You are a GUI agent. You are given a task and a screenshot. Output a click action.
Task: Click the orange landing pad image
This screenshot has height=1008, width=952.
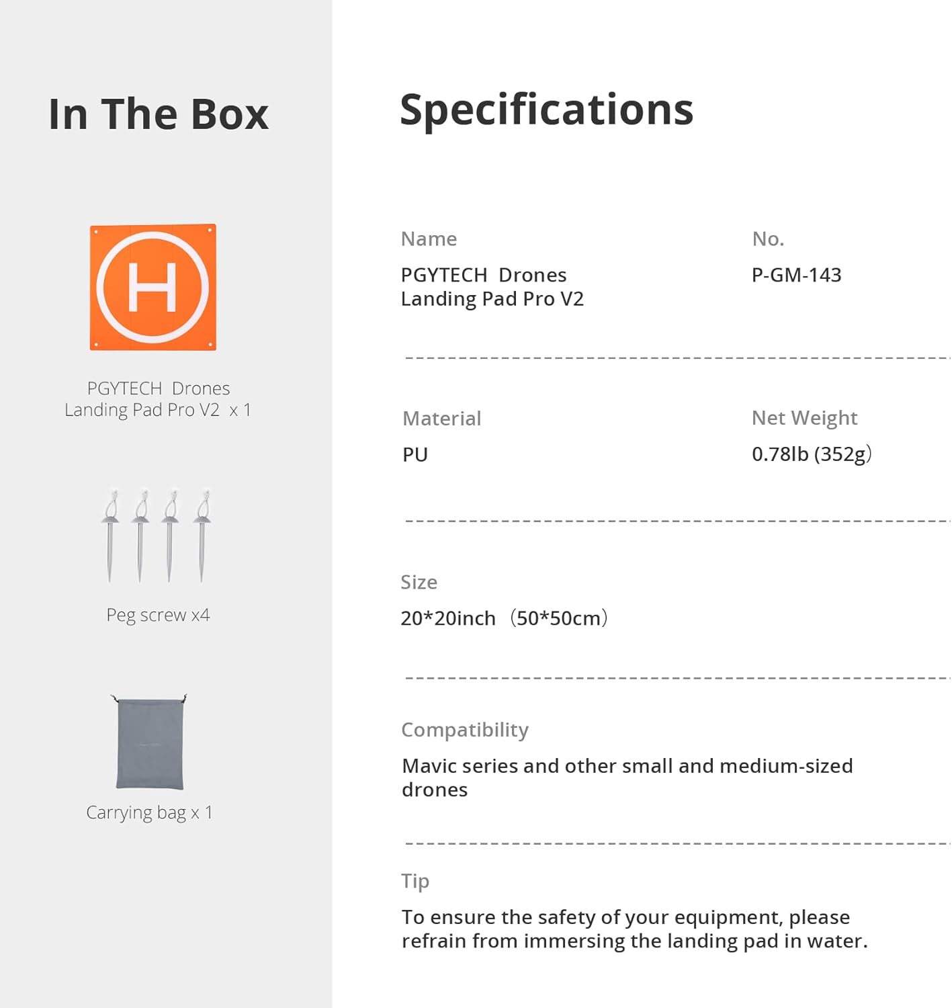pos(153,287)
